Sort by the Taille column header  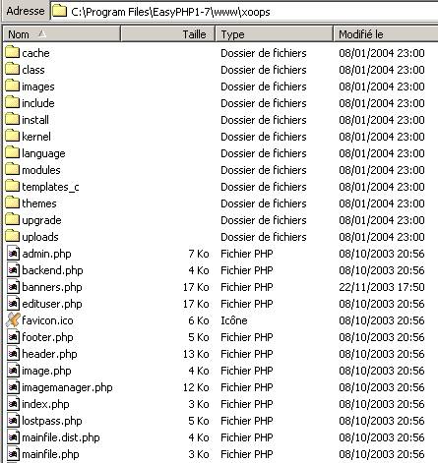(x=167, y=34)
